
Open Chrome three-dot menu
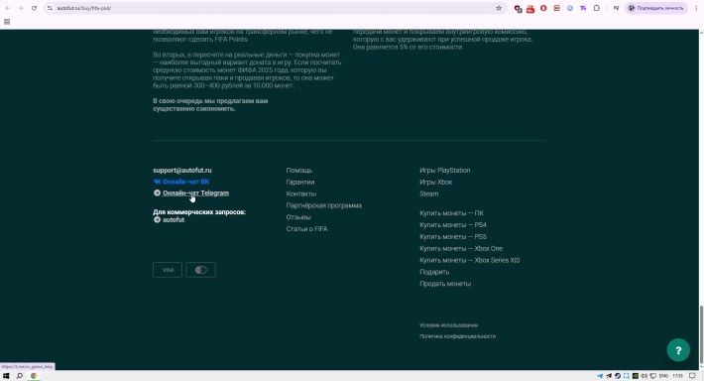(696, 8)
